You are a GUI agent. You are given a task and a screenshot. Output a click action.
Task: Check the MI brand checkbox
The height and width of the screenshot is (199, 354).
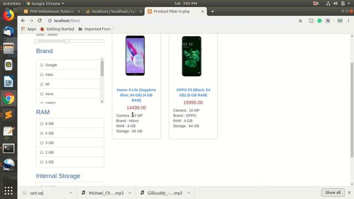tap(41, 84)
